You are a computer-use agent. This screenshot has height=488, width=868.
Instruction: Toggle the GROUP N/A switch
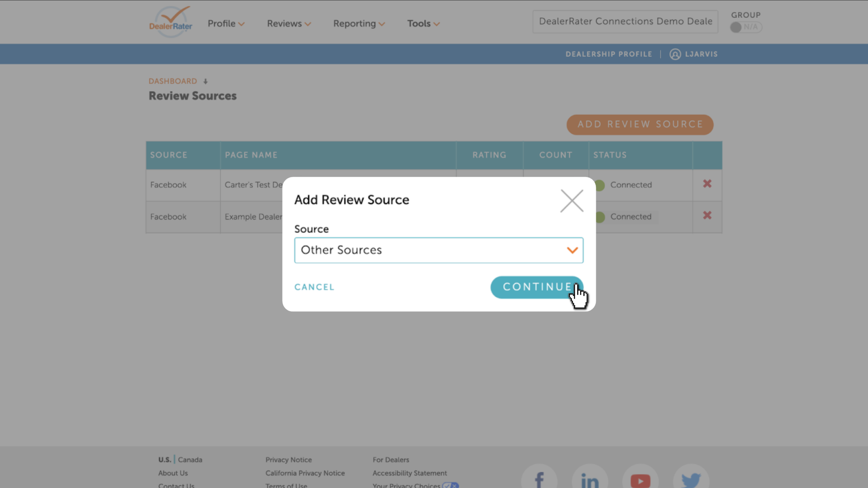click(746, 27)
